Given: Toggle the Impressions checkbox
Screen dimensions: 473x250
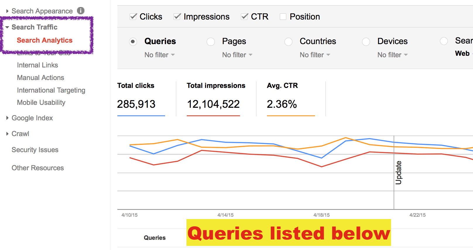Looking at the screenshot, I should coord(177,17).
